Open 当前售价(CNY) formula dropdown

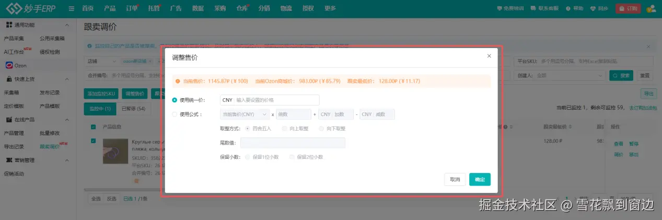coord(245,114)
